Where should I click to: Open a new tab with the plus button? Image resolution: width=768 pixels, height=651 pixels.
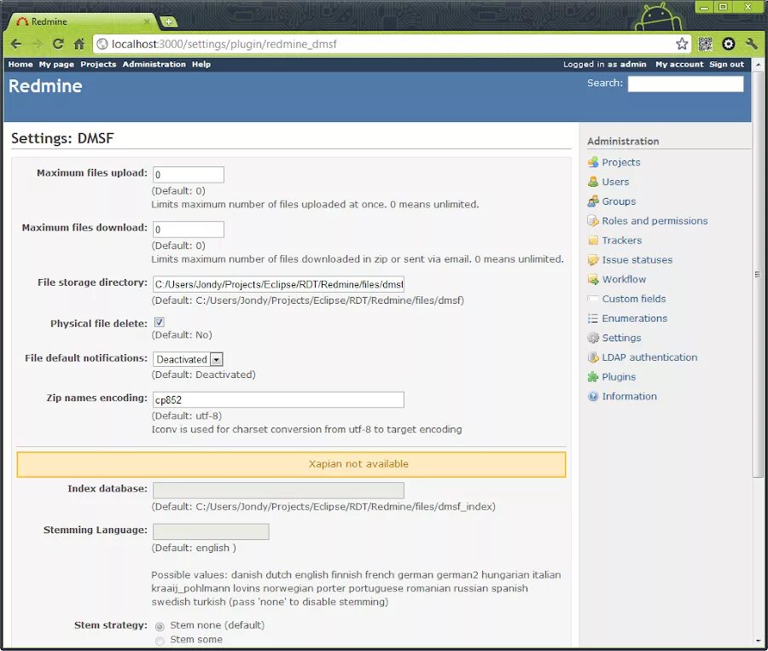pos(168,21)
